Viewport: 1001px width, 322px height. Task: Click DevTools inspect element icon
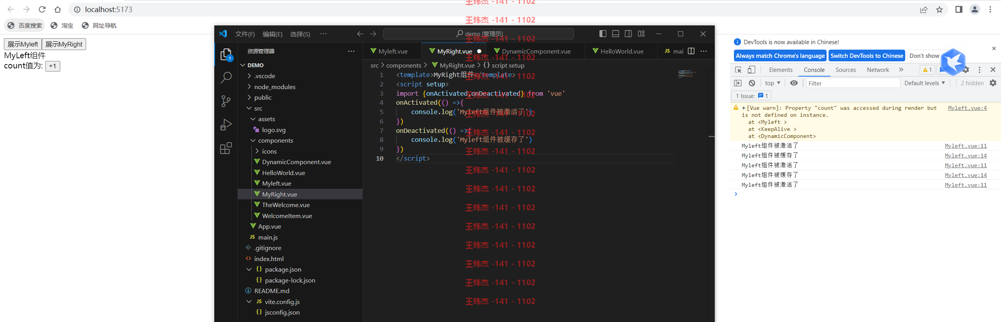point(738,70)
